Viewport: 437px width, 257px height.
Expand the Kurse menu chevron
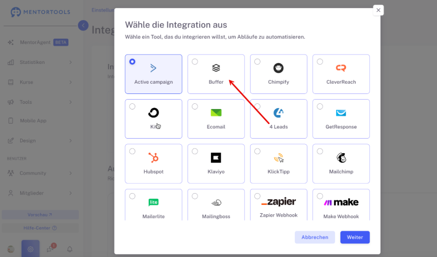click(x=71, y=82)
